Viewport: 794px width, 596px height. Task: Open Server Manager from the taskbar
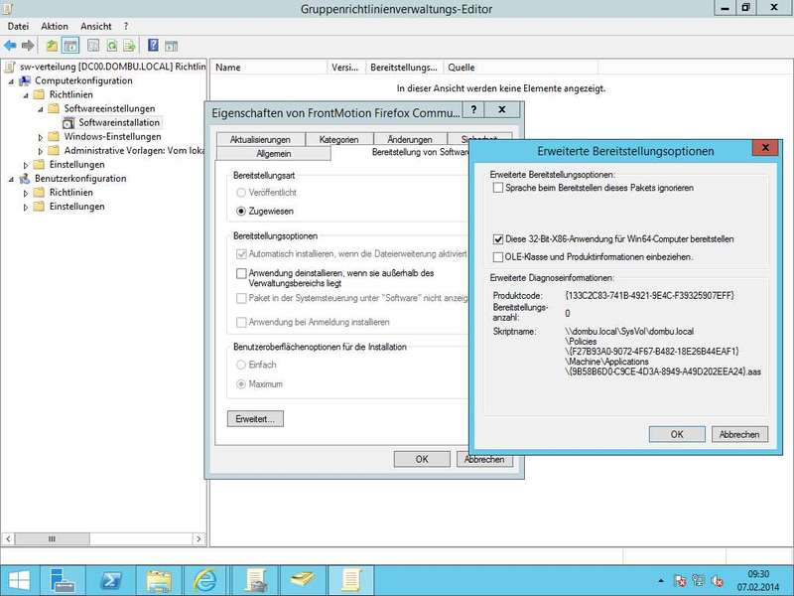[65, 579]
